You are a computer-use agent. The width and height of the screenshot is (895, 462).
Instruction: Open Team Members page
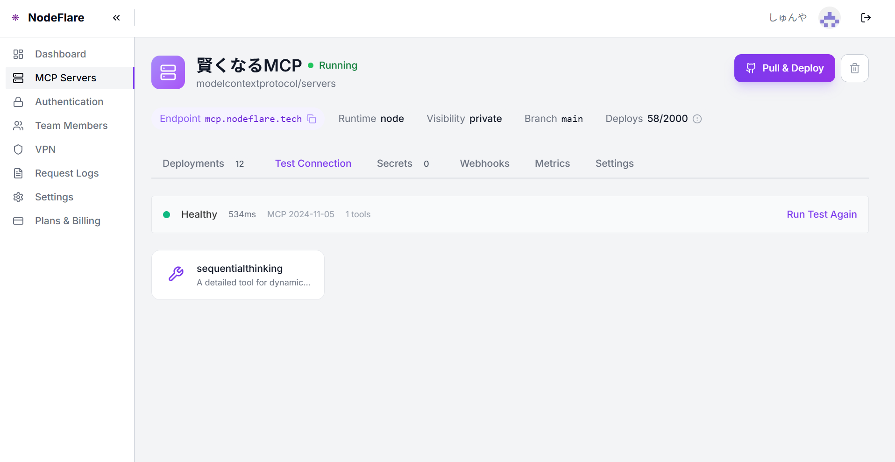point(70,126)
